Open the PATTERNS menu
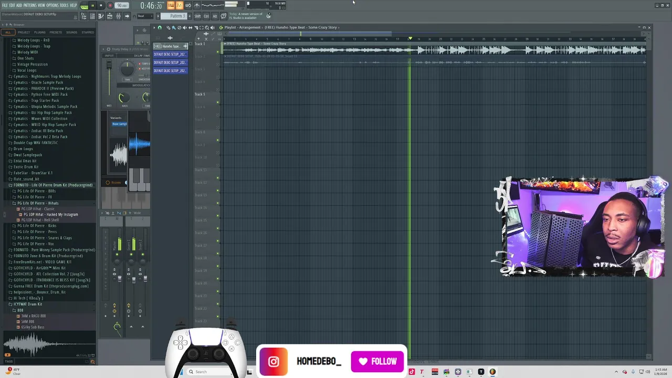Viewport: 672px width, 378px height. [30, 5]
